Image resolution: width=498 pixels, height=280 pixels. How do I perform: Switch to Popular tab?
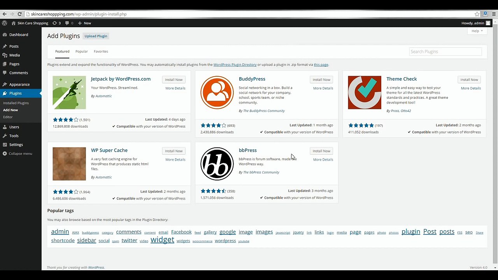[x=82, y=51]
